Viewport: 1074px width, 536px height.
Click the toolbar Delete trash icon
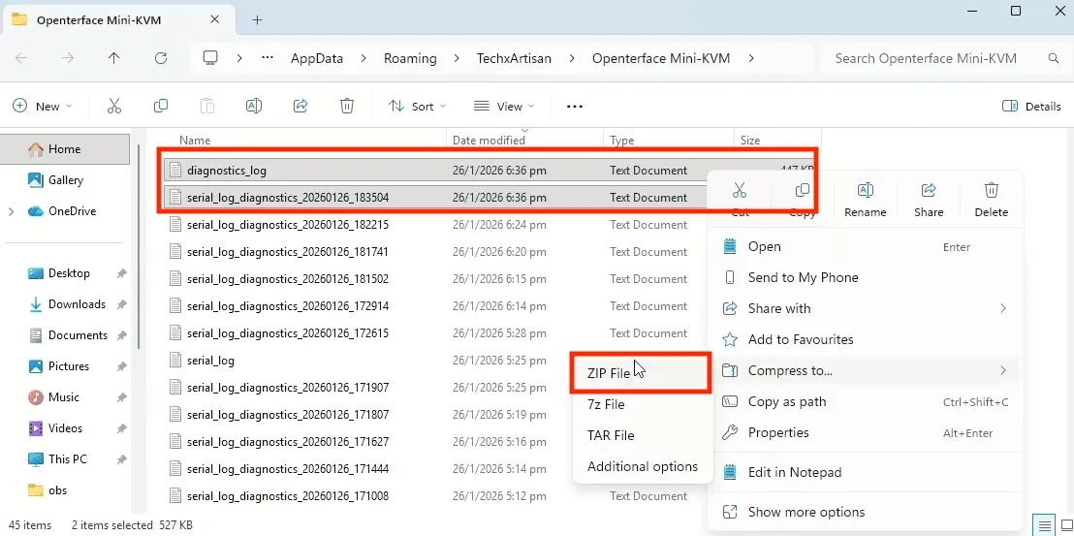[347, 106]
